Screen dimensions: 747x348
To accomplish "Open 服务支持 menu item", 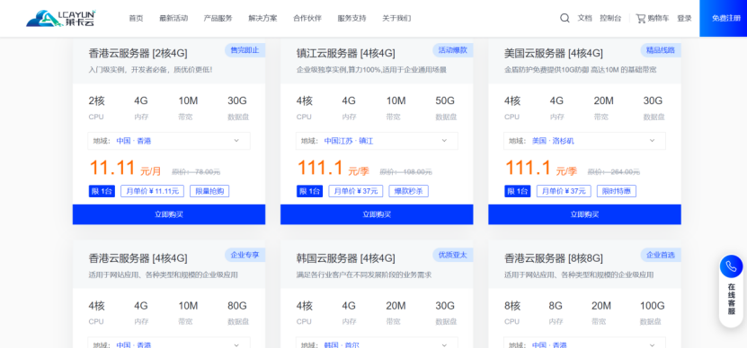I will point(352,18).
